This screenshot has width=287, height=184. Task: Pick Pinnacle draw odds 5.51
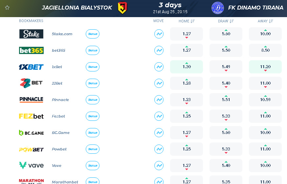click(x=226, y=100)
